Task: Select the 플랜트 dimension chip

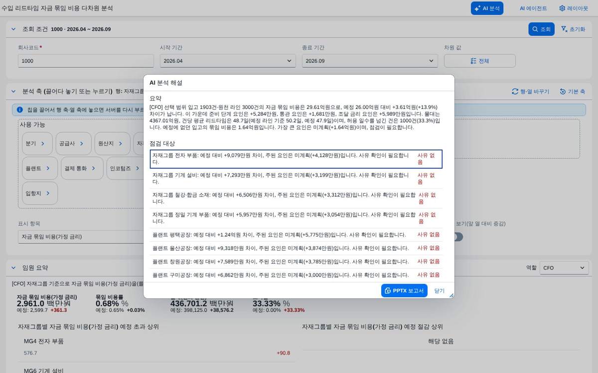Action: pos(40,168)
